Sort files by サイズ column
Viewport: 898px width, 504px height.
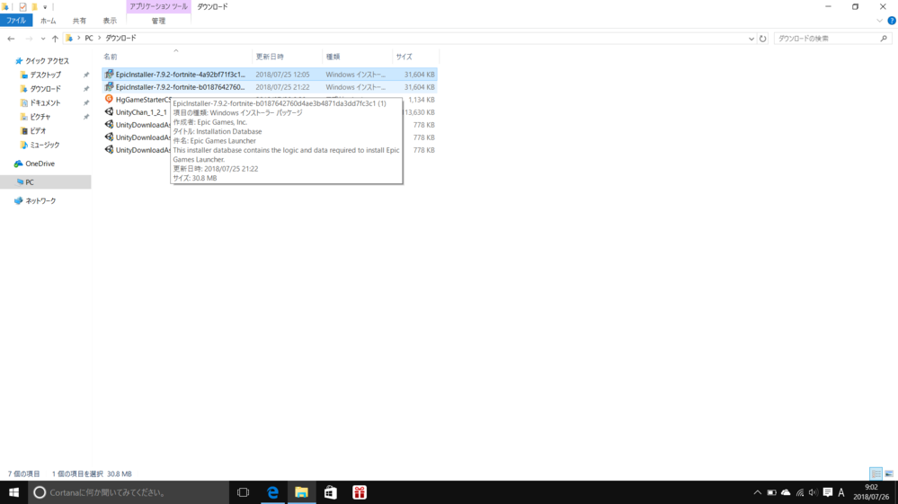click(415, 57)
